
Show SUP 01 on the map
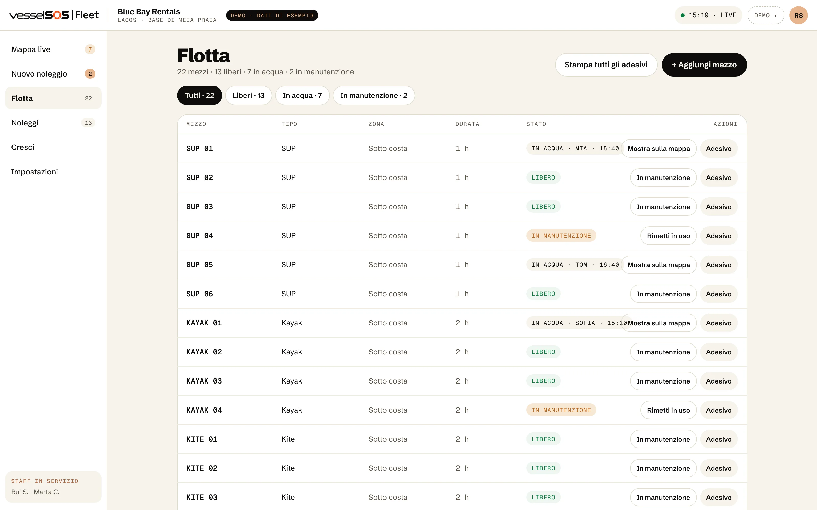click(x=659, y=148)
